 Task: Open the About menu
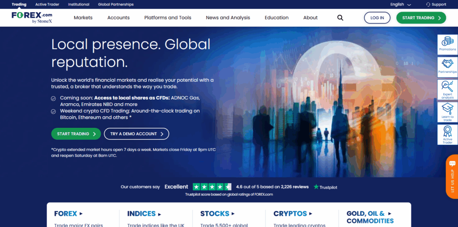(310, 17)
